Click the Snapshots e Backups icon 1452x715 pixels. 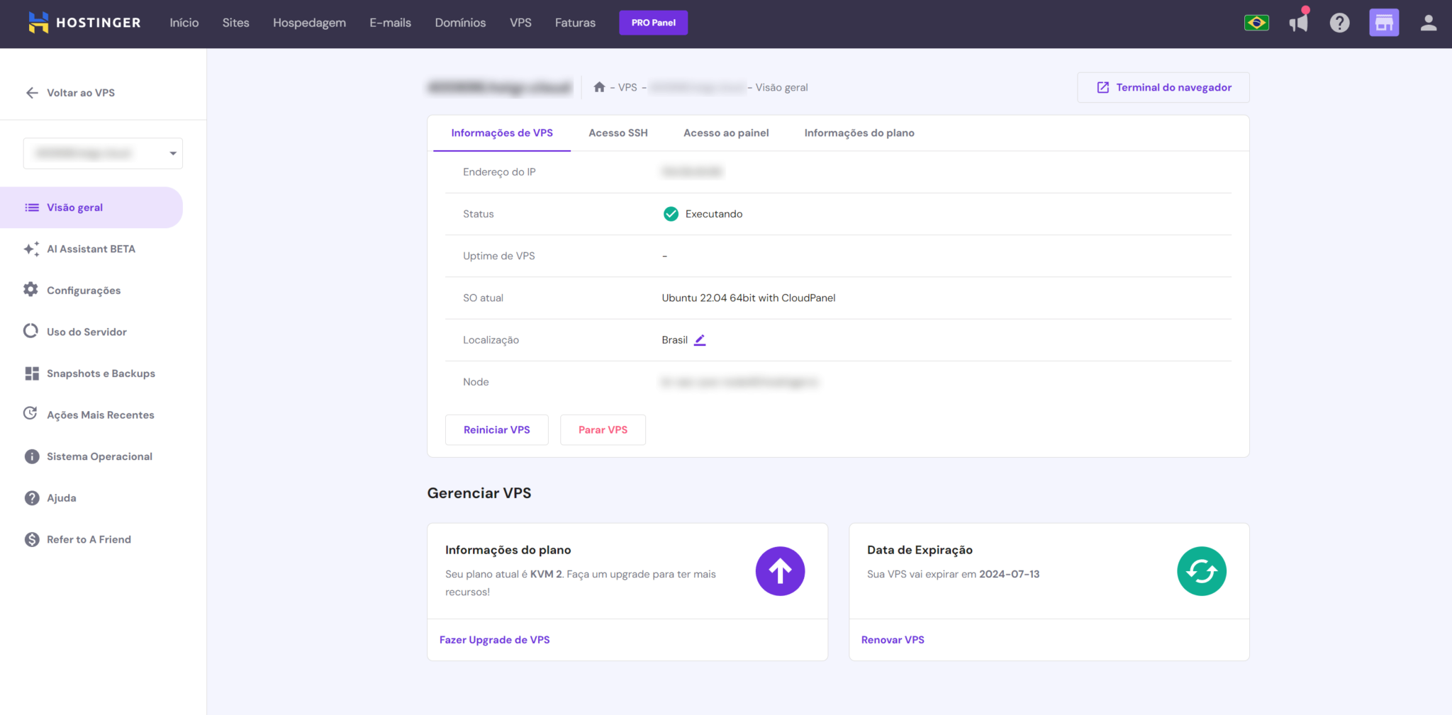32,373
